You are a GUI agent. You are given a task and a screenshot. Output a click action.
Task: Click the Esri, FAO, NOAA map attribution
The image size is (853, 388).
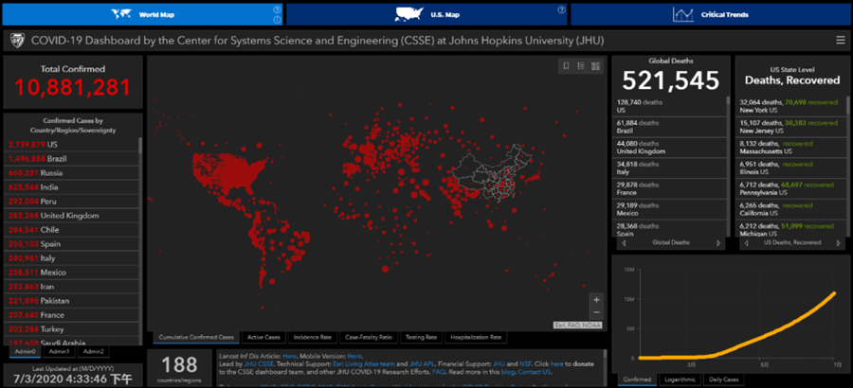pos(578,325)
